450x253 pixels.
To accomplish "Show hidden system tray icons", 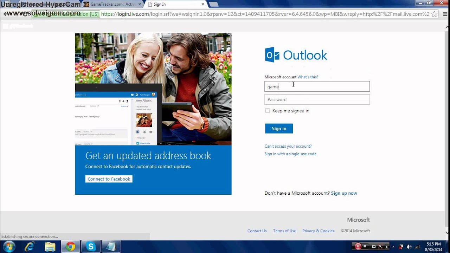I will click(x=393, y=247).
